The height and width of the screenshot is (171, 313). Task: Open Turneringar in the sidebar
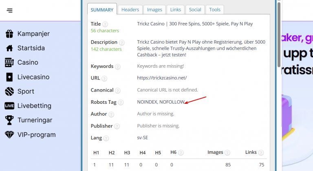coord(35,120)
